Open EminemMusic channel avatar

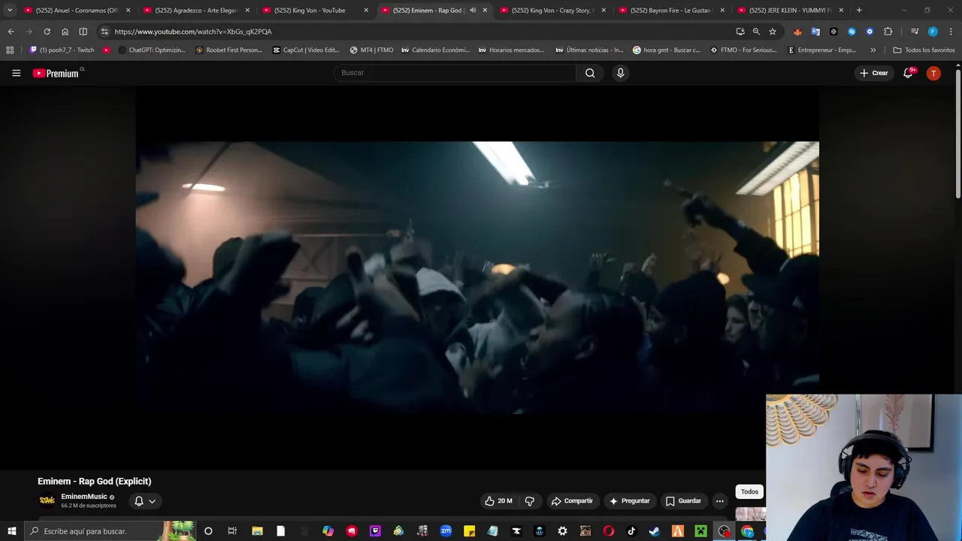click(x=47, y=500)
